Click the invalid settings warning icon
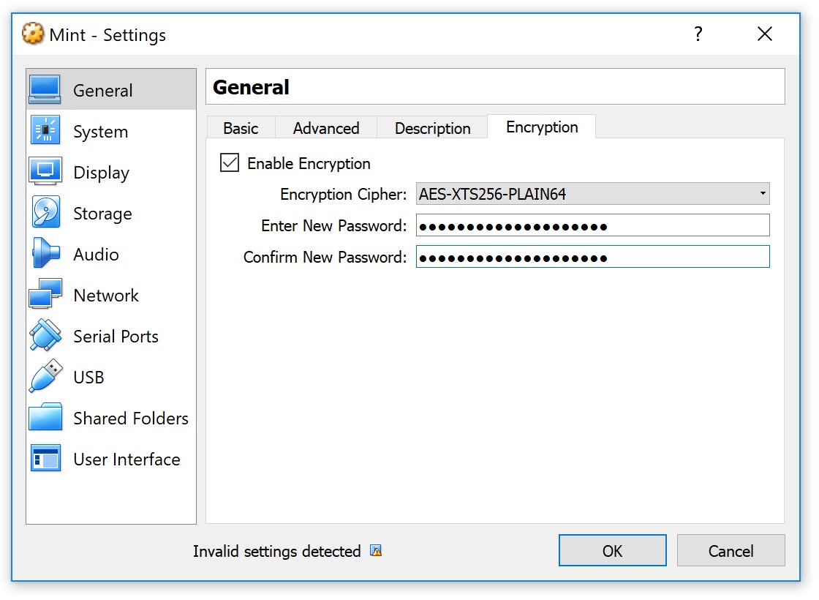819x600 pixels. pyautogui.click(x=376, y=551)
